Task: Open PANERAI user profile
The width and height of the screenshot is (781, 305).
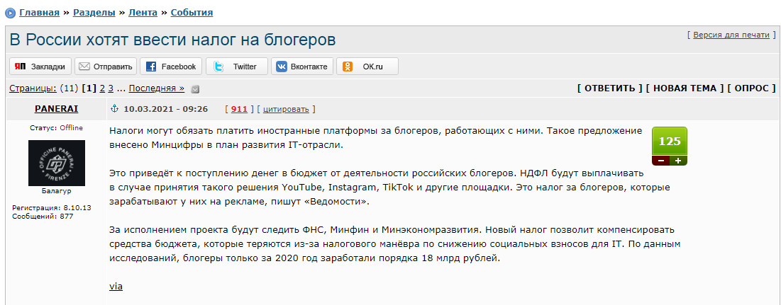Action: click(x=56, y=109)
